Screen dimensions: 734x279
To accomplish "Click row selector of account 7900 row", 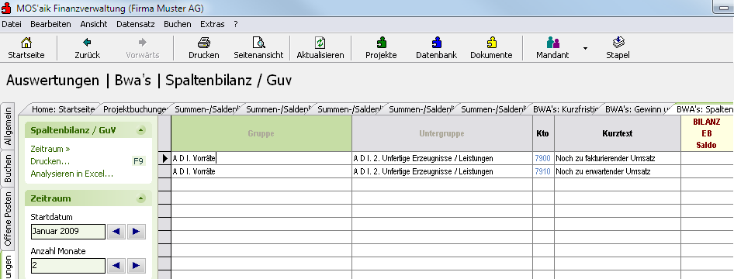I will pyautogui.click(x=164, y=158).
